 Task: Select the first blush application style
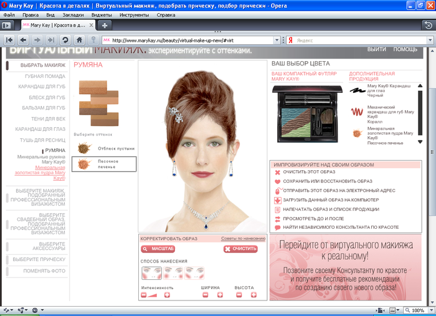coord(152,273)
